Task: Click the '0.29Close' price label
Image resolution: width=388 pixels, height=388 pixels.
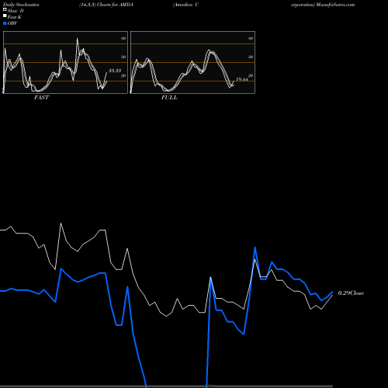Action: 351,293
